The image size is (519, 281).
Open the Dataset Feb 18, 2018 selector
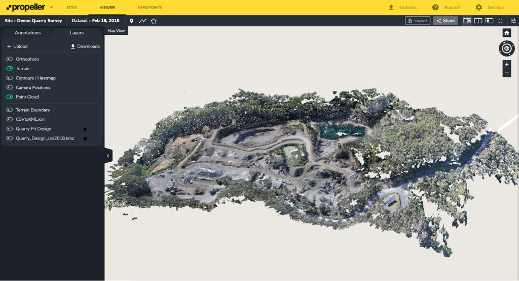tap(96, 21)
